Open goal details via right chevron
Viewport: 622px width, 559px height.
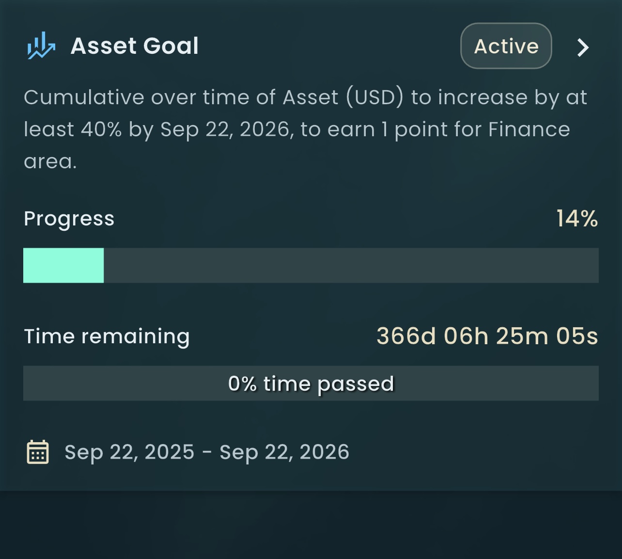pyautogui.click(x=583, y=47)
